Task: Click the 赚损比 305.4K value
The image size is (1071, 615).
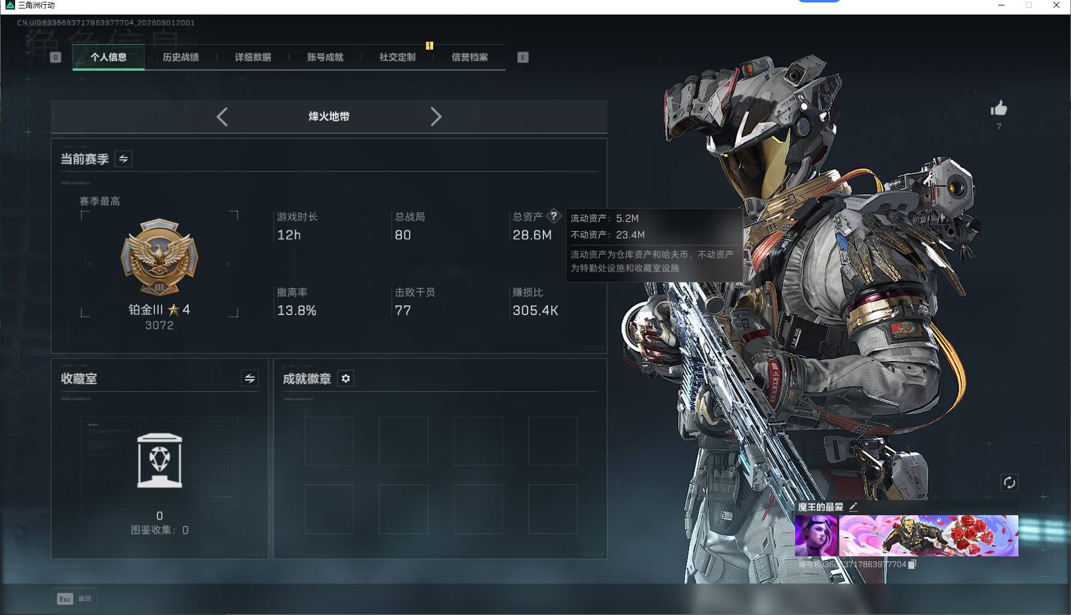Action: pos(535,311)
